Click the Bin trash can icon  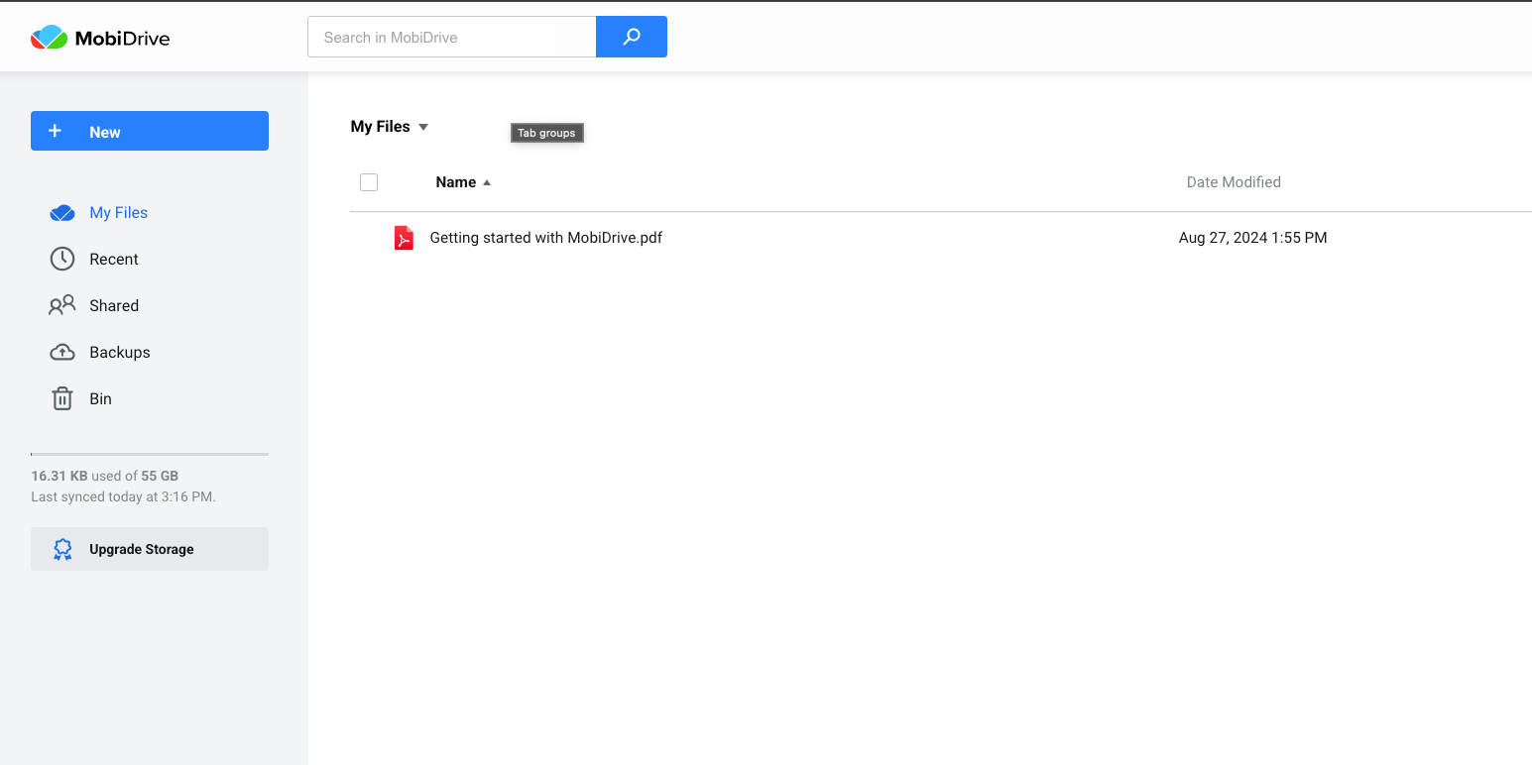tap(62, 398)
